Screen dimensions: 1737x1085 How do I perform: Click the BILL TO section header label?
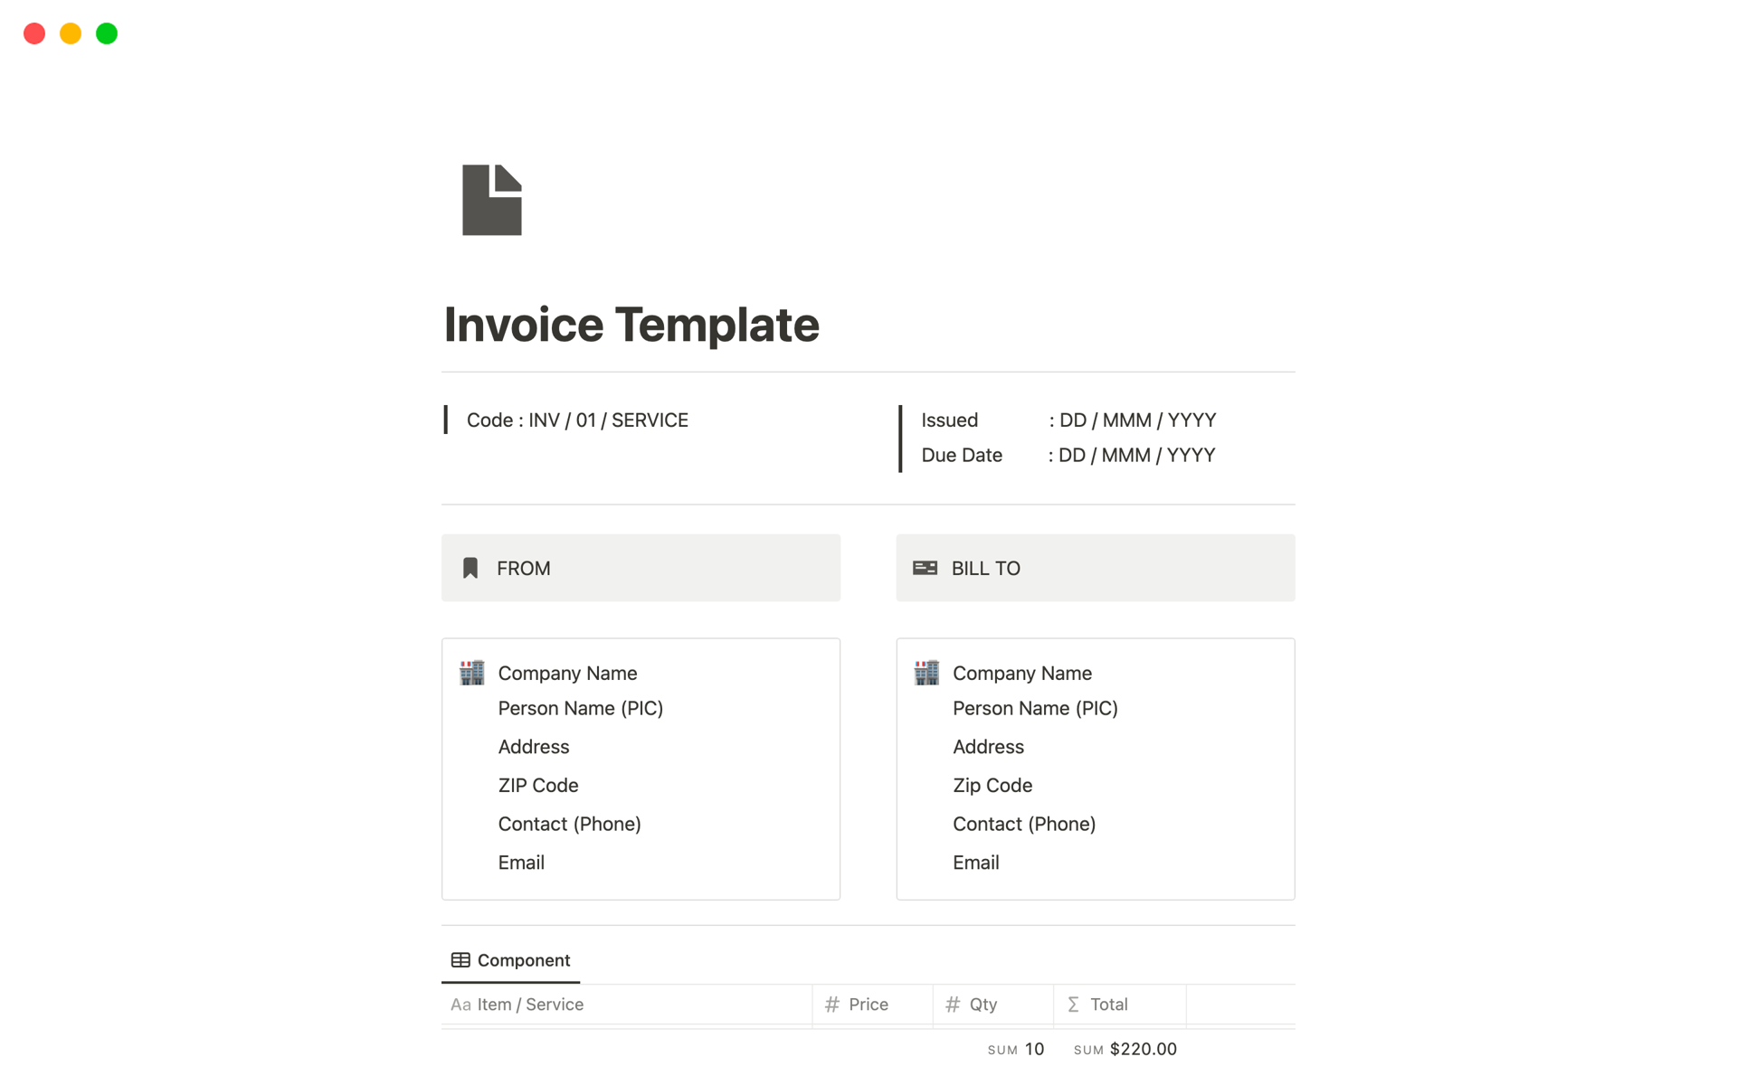tap(987, 568)
